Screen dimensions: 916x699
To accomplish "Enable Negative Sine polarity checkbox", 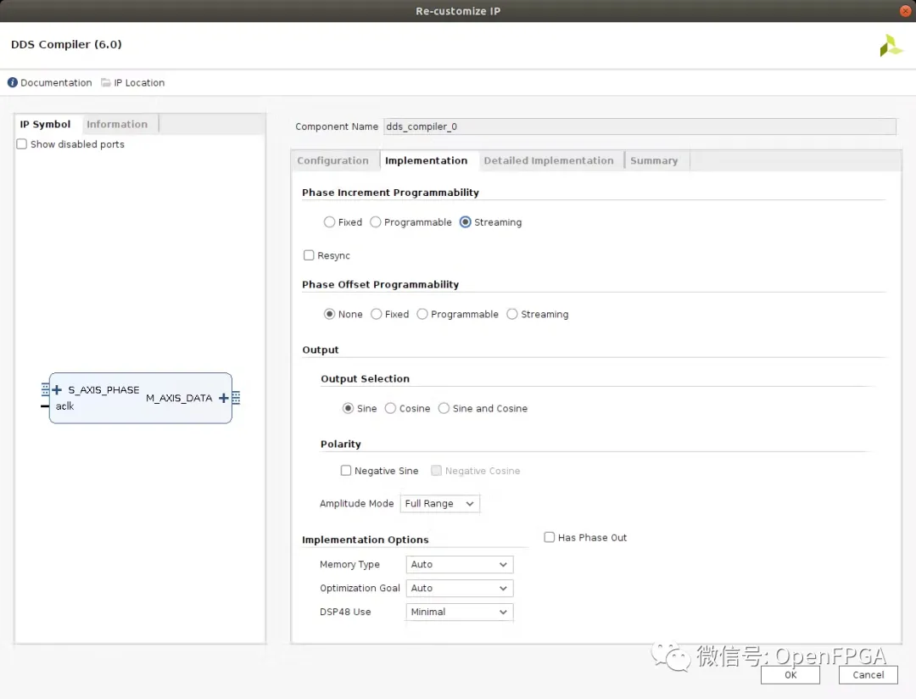I will click(x=346, y=471).
